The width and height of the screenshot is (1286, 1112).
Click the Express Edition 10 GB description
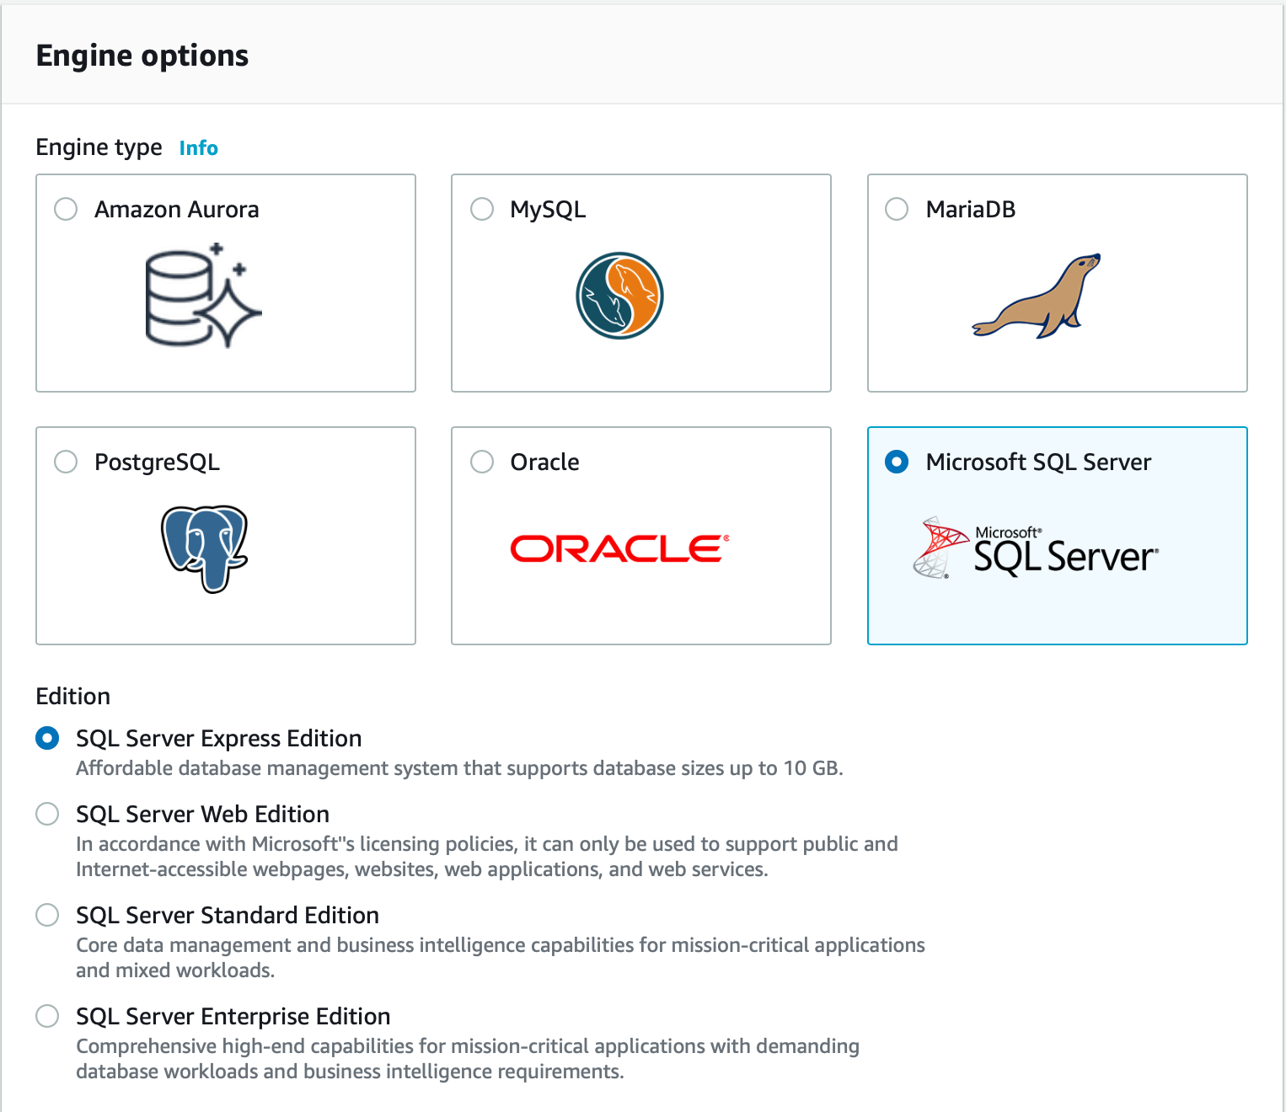(459, 768)
